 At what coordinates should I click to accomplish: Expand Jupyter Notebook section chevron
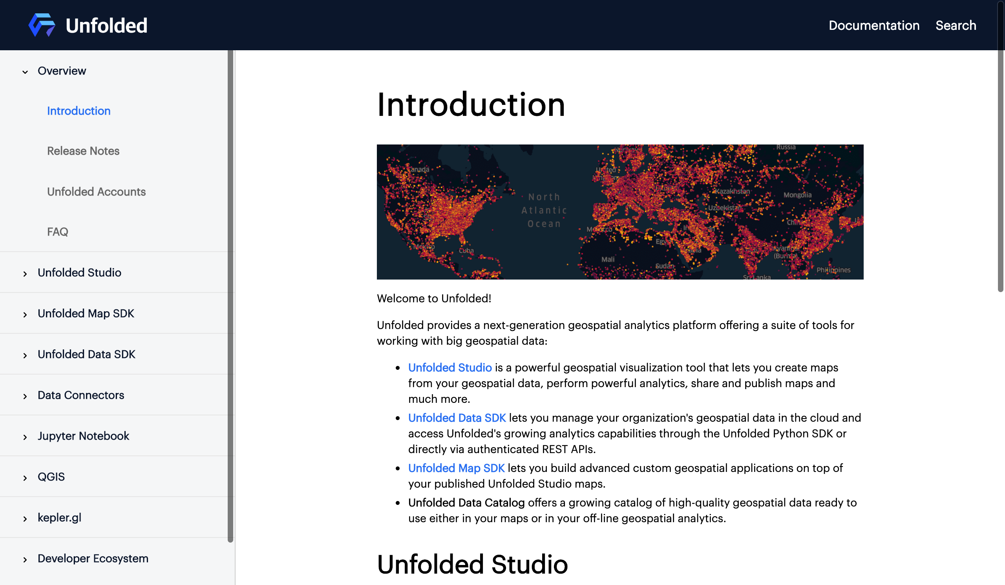[25, 437]
